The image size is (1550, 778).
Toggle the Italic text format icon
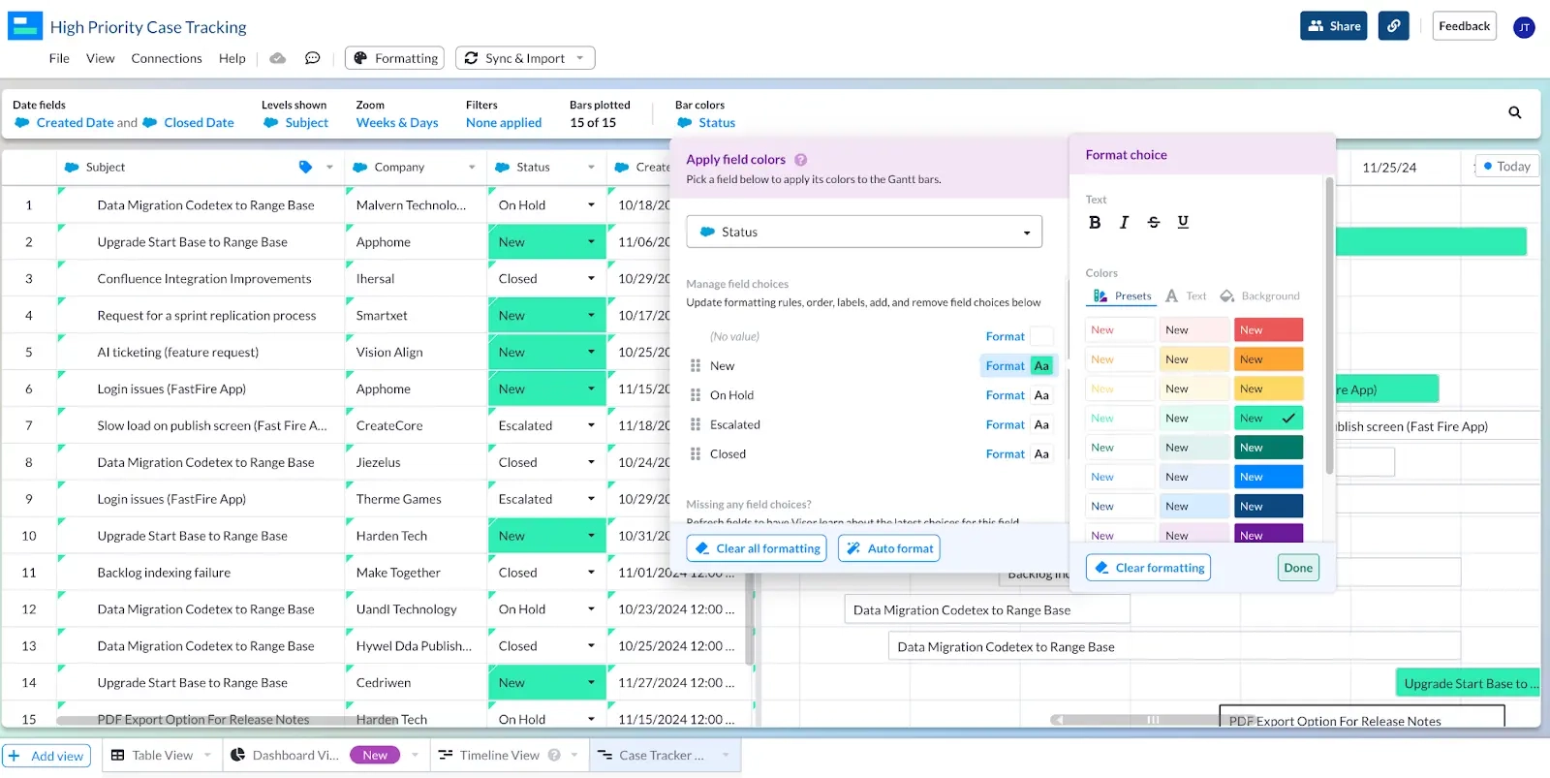[1124, 223]
